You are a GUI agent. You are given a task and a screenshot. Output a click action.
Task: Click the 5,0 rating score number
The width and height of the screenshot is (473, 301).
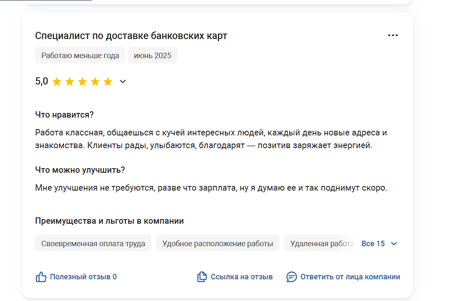(x=42, y=81)
